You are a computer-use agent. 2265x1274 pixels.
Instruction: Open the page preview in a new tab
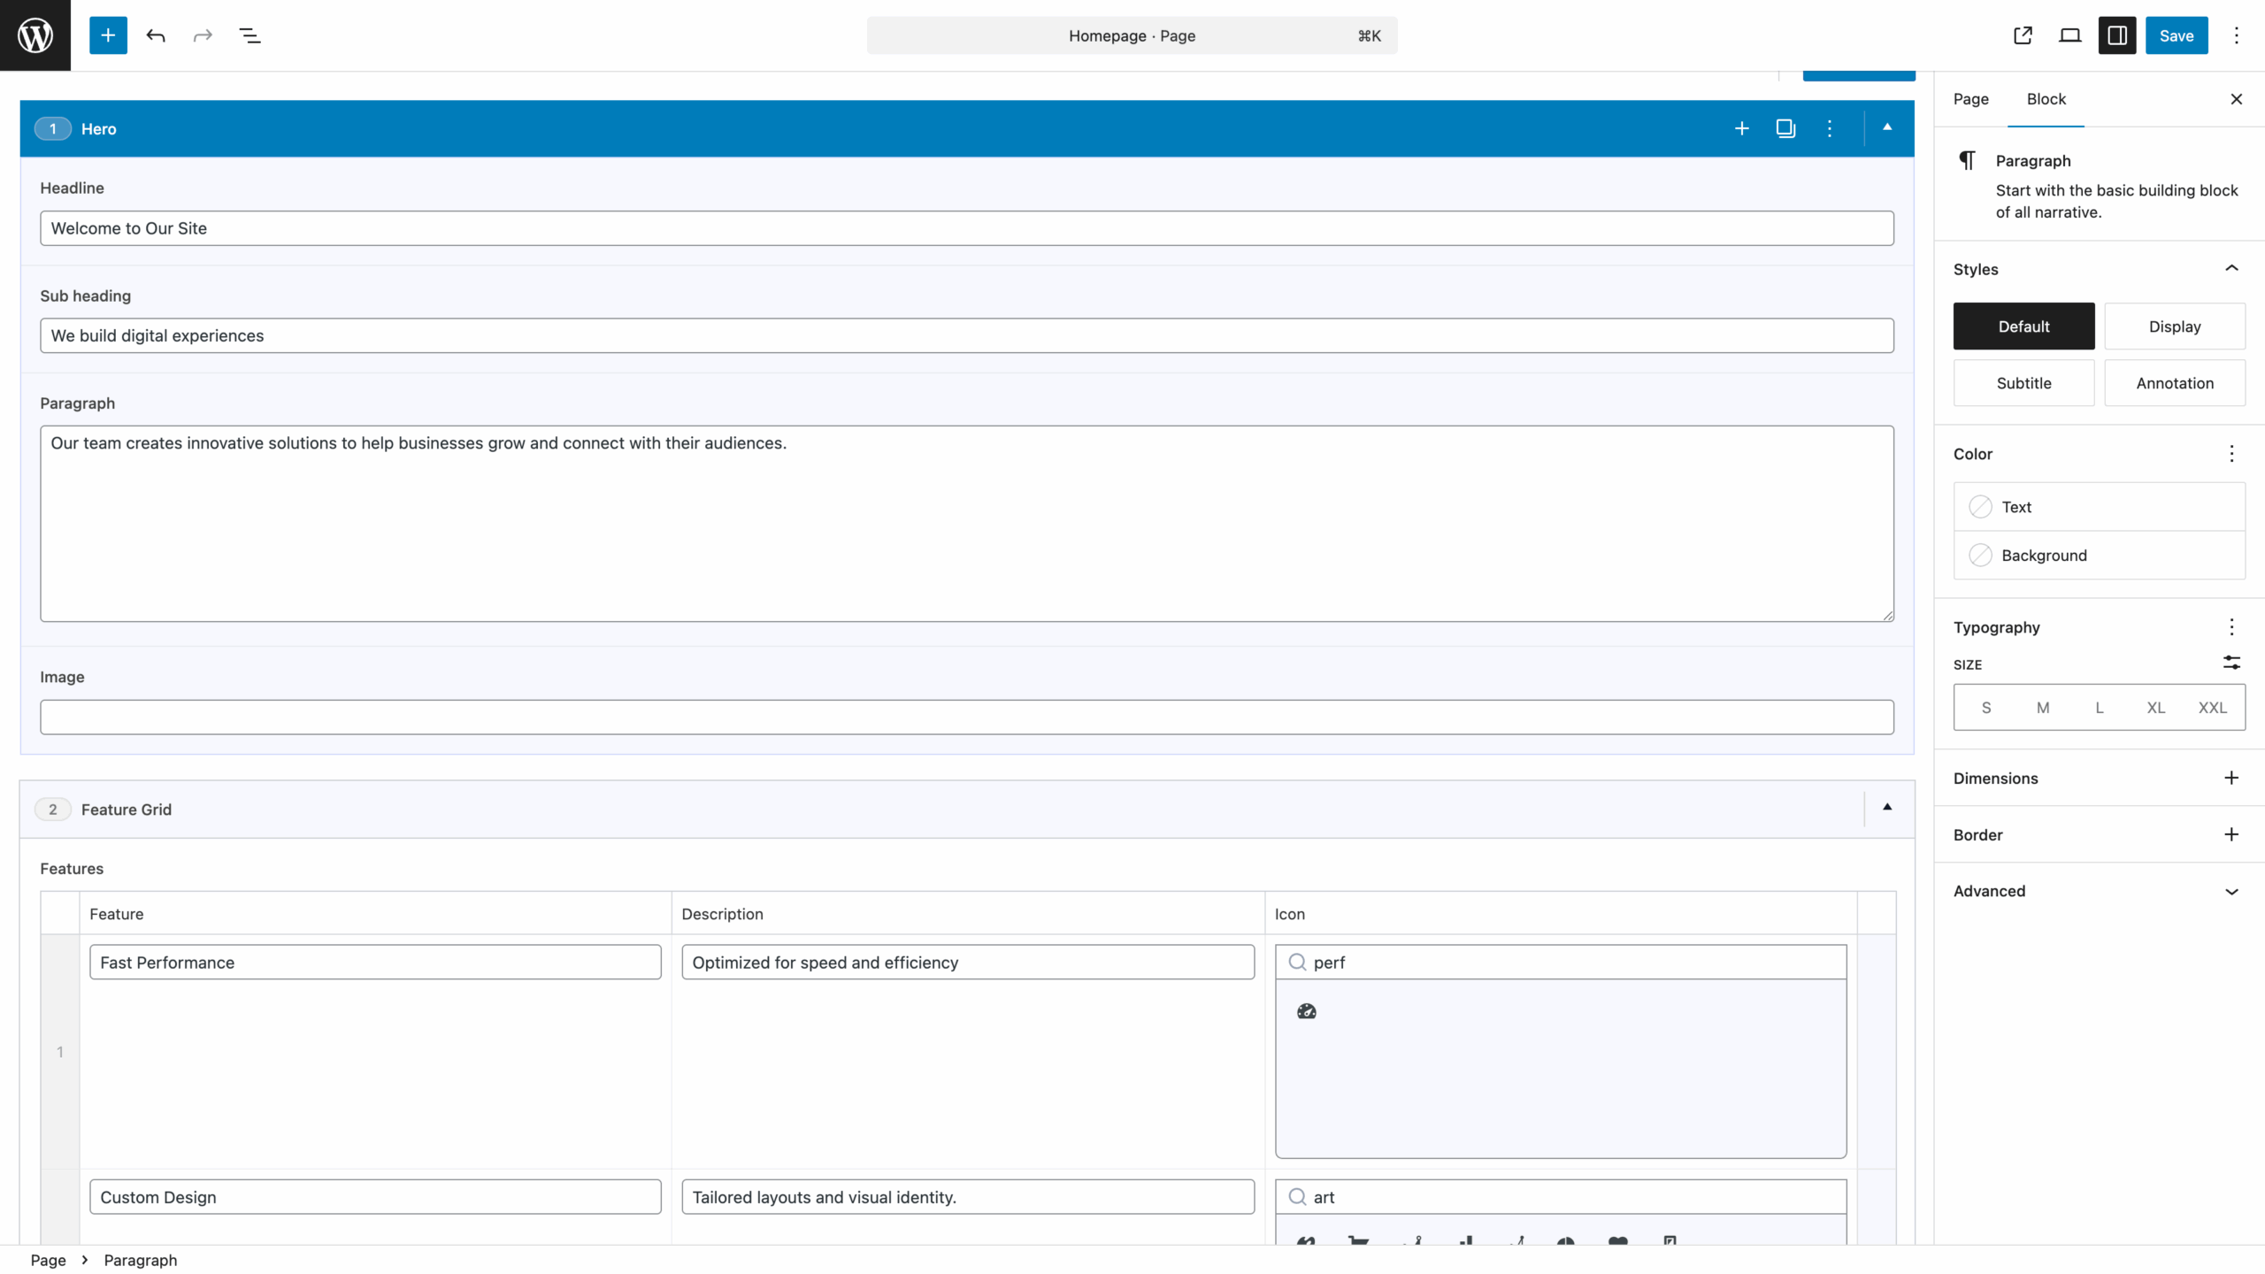tap(2023, 35)
